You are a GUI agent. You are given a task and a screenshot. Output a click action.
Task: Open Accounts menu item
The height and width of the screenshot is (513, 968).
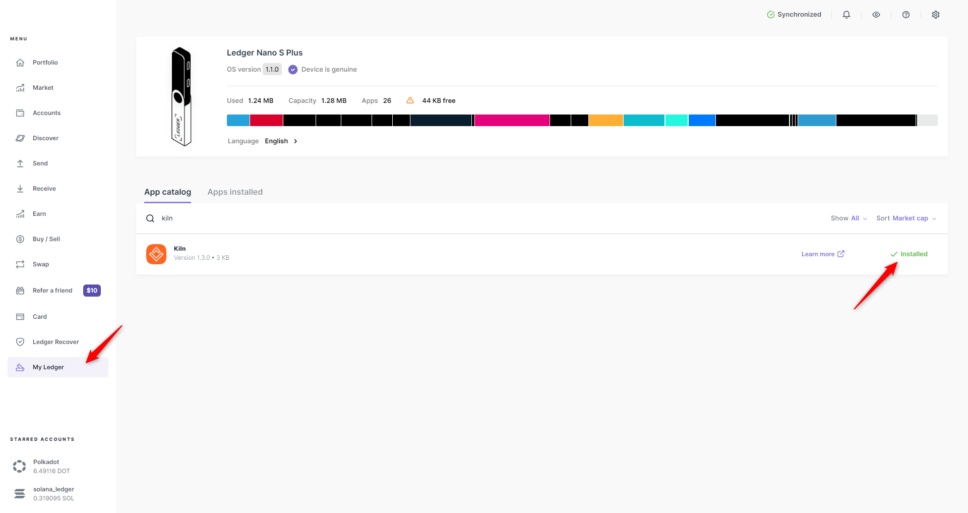point(58,113)
